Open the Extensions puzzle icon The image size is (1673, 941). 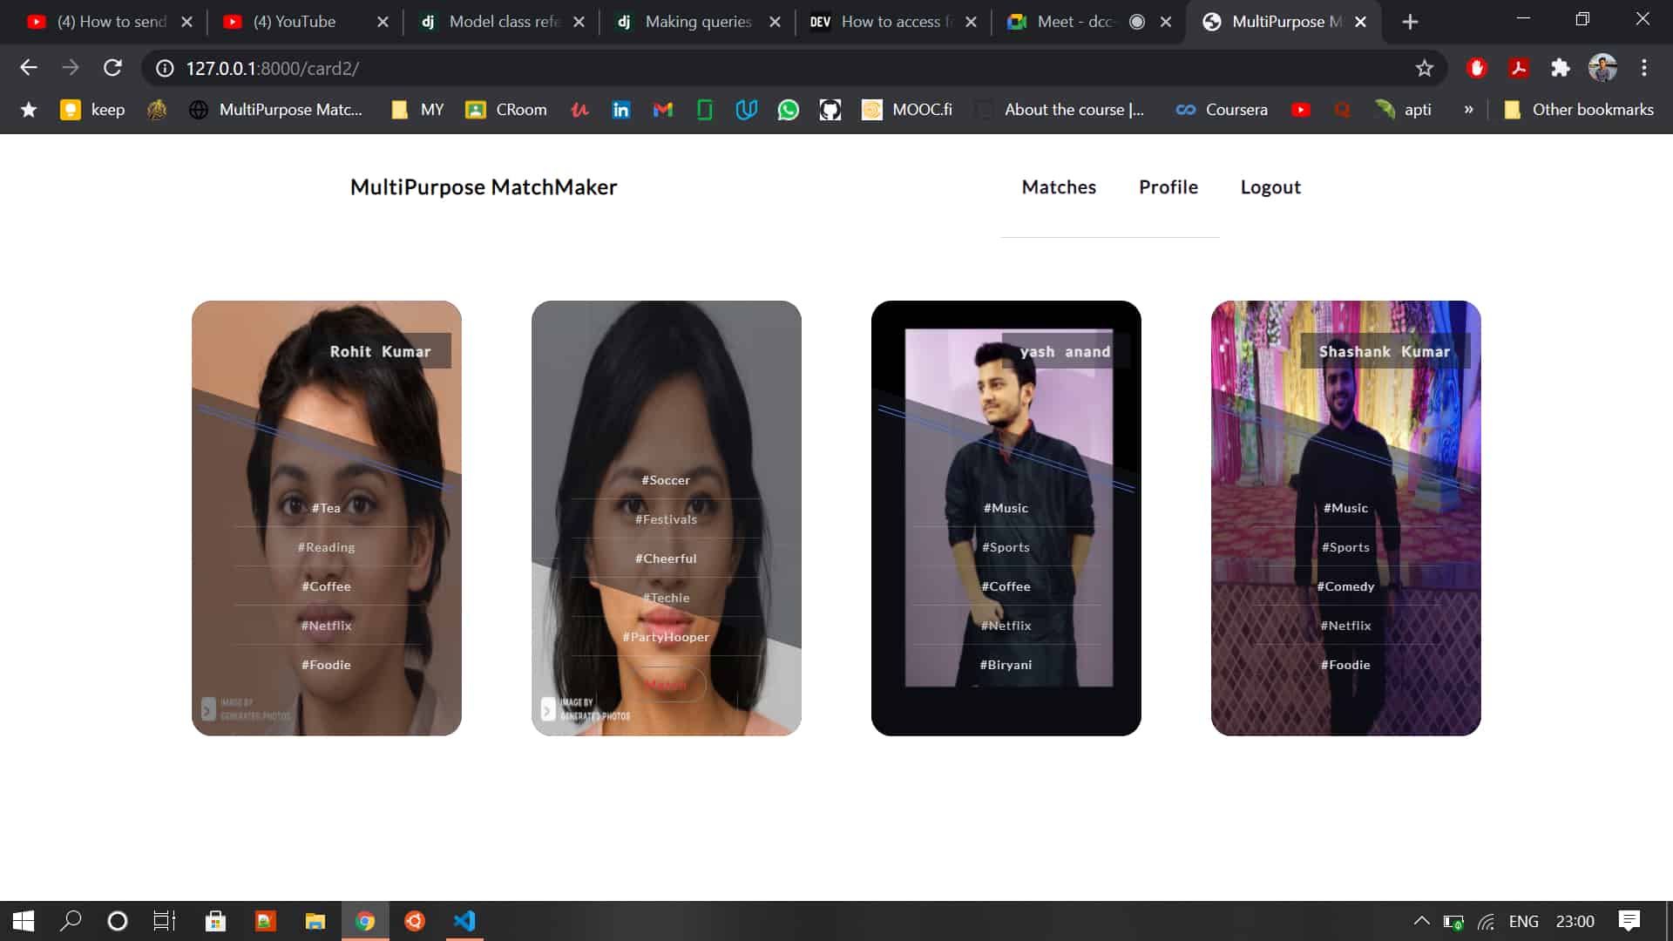click(x=1560, y=68)
